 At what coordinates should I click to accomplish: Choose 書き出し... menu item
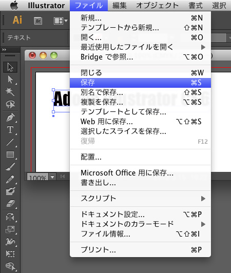[x=140, y=183]
